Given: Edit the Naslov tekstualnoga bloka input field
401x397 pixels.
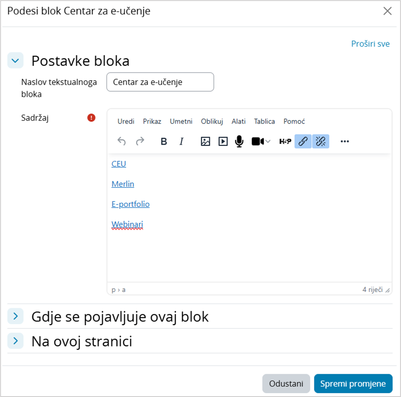Looking at the screenshot, I should [x=160, y=82].
